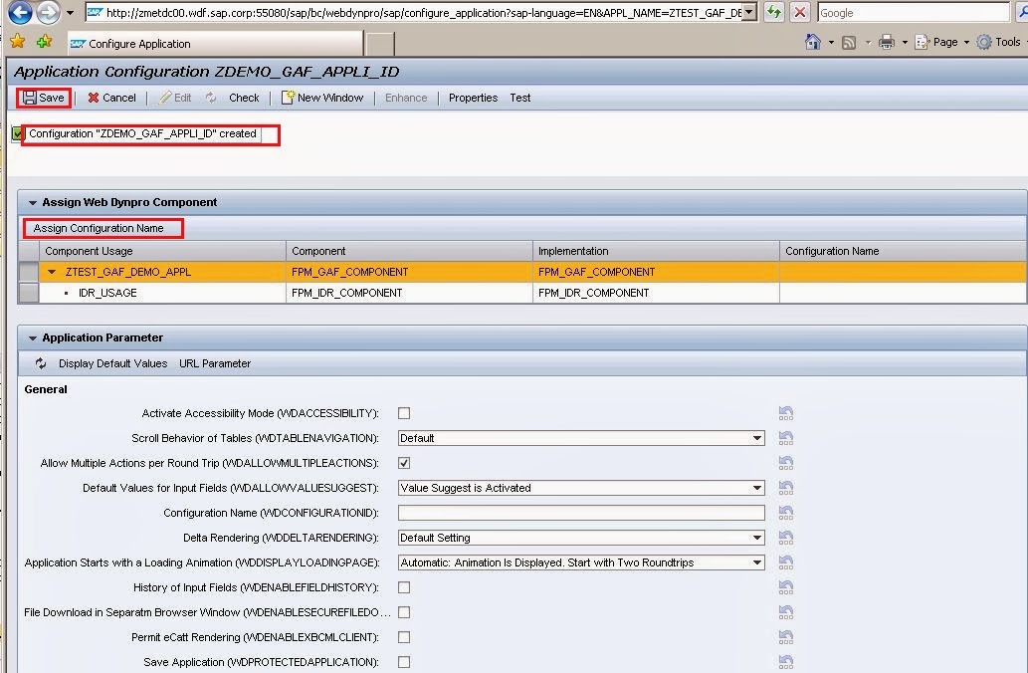
Task: Click the page Refresh icon
Action: (x=773, y=13)
